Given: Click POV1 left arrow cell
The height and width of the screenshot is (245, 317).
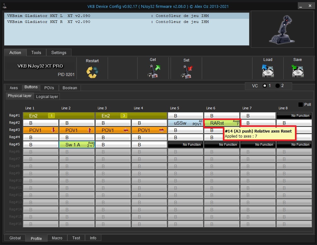Looking at the screenshot, I should [113, 130].
